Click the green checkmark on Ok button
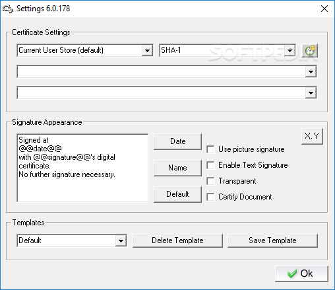This screenshot has width=335, height=290. pyautogui.click(x=292, y=273)
